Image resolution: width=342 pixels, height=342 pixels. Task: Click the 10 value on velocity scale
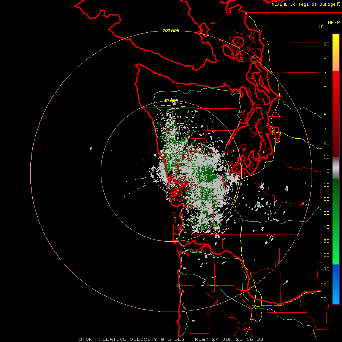326,157
